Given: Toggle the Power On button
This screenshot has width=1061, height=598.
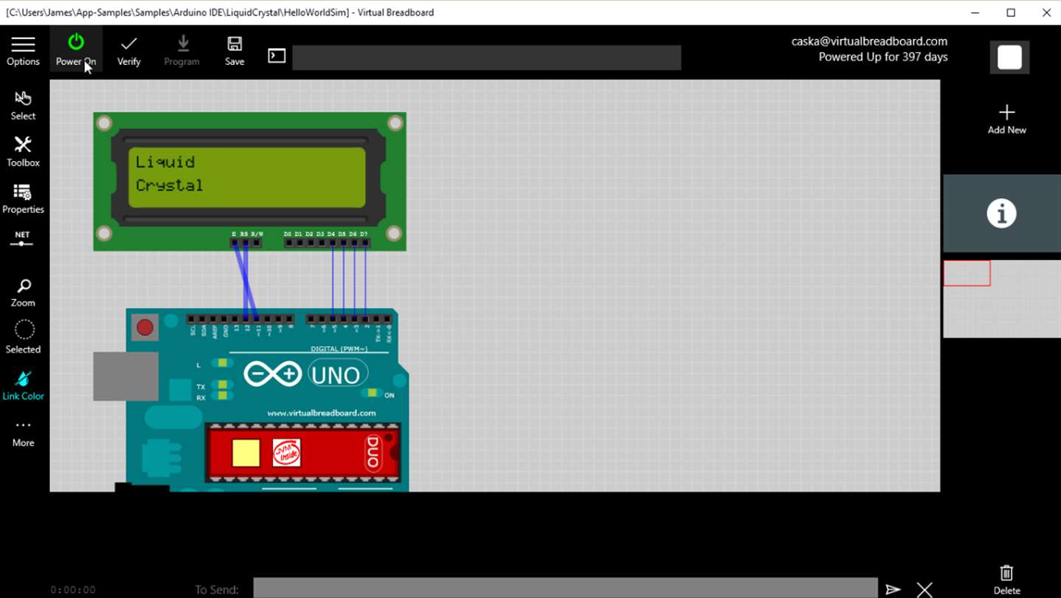Looking at the screenshot, I should tap(76, 51).
